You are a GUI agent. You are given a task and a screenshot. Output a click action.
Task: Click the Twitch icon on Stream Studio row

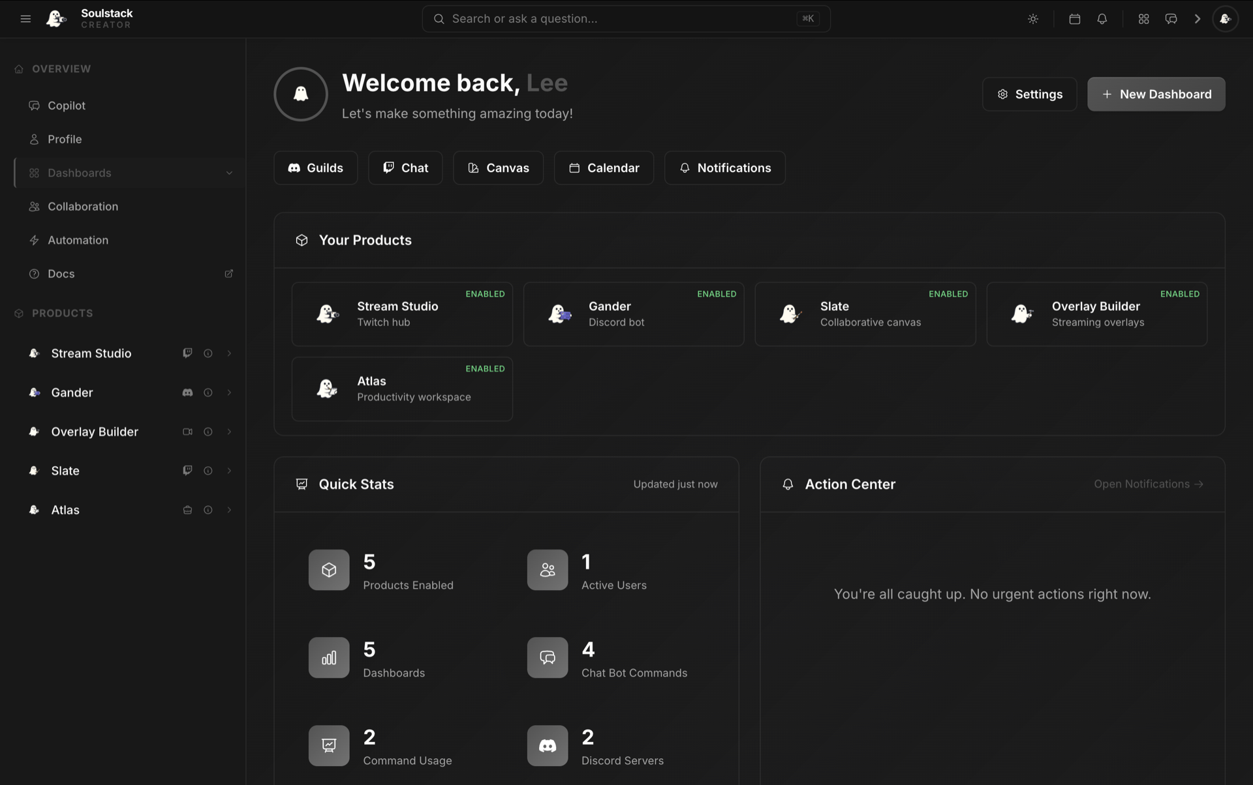[187, 353]
